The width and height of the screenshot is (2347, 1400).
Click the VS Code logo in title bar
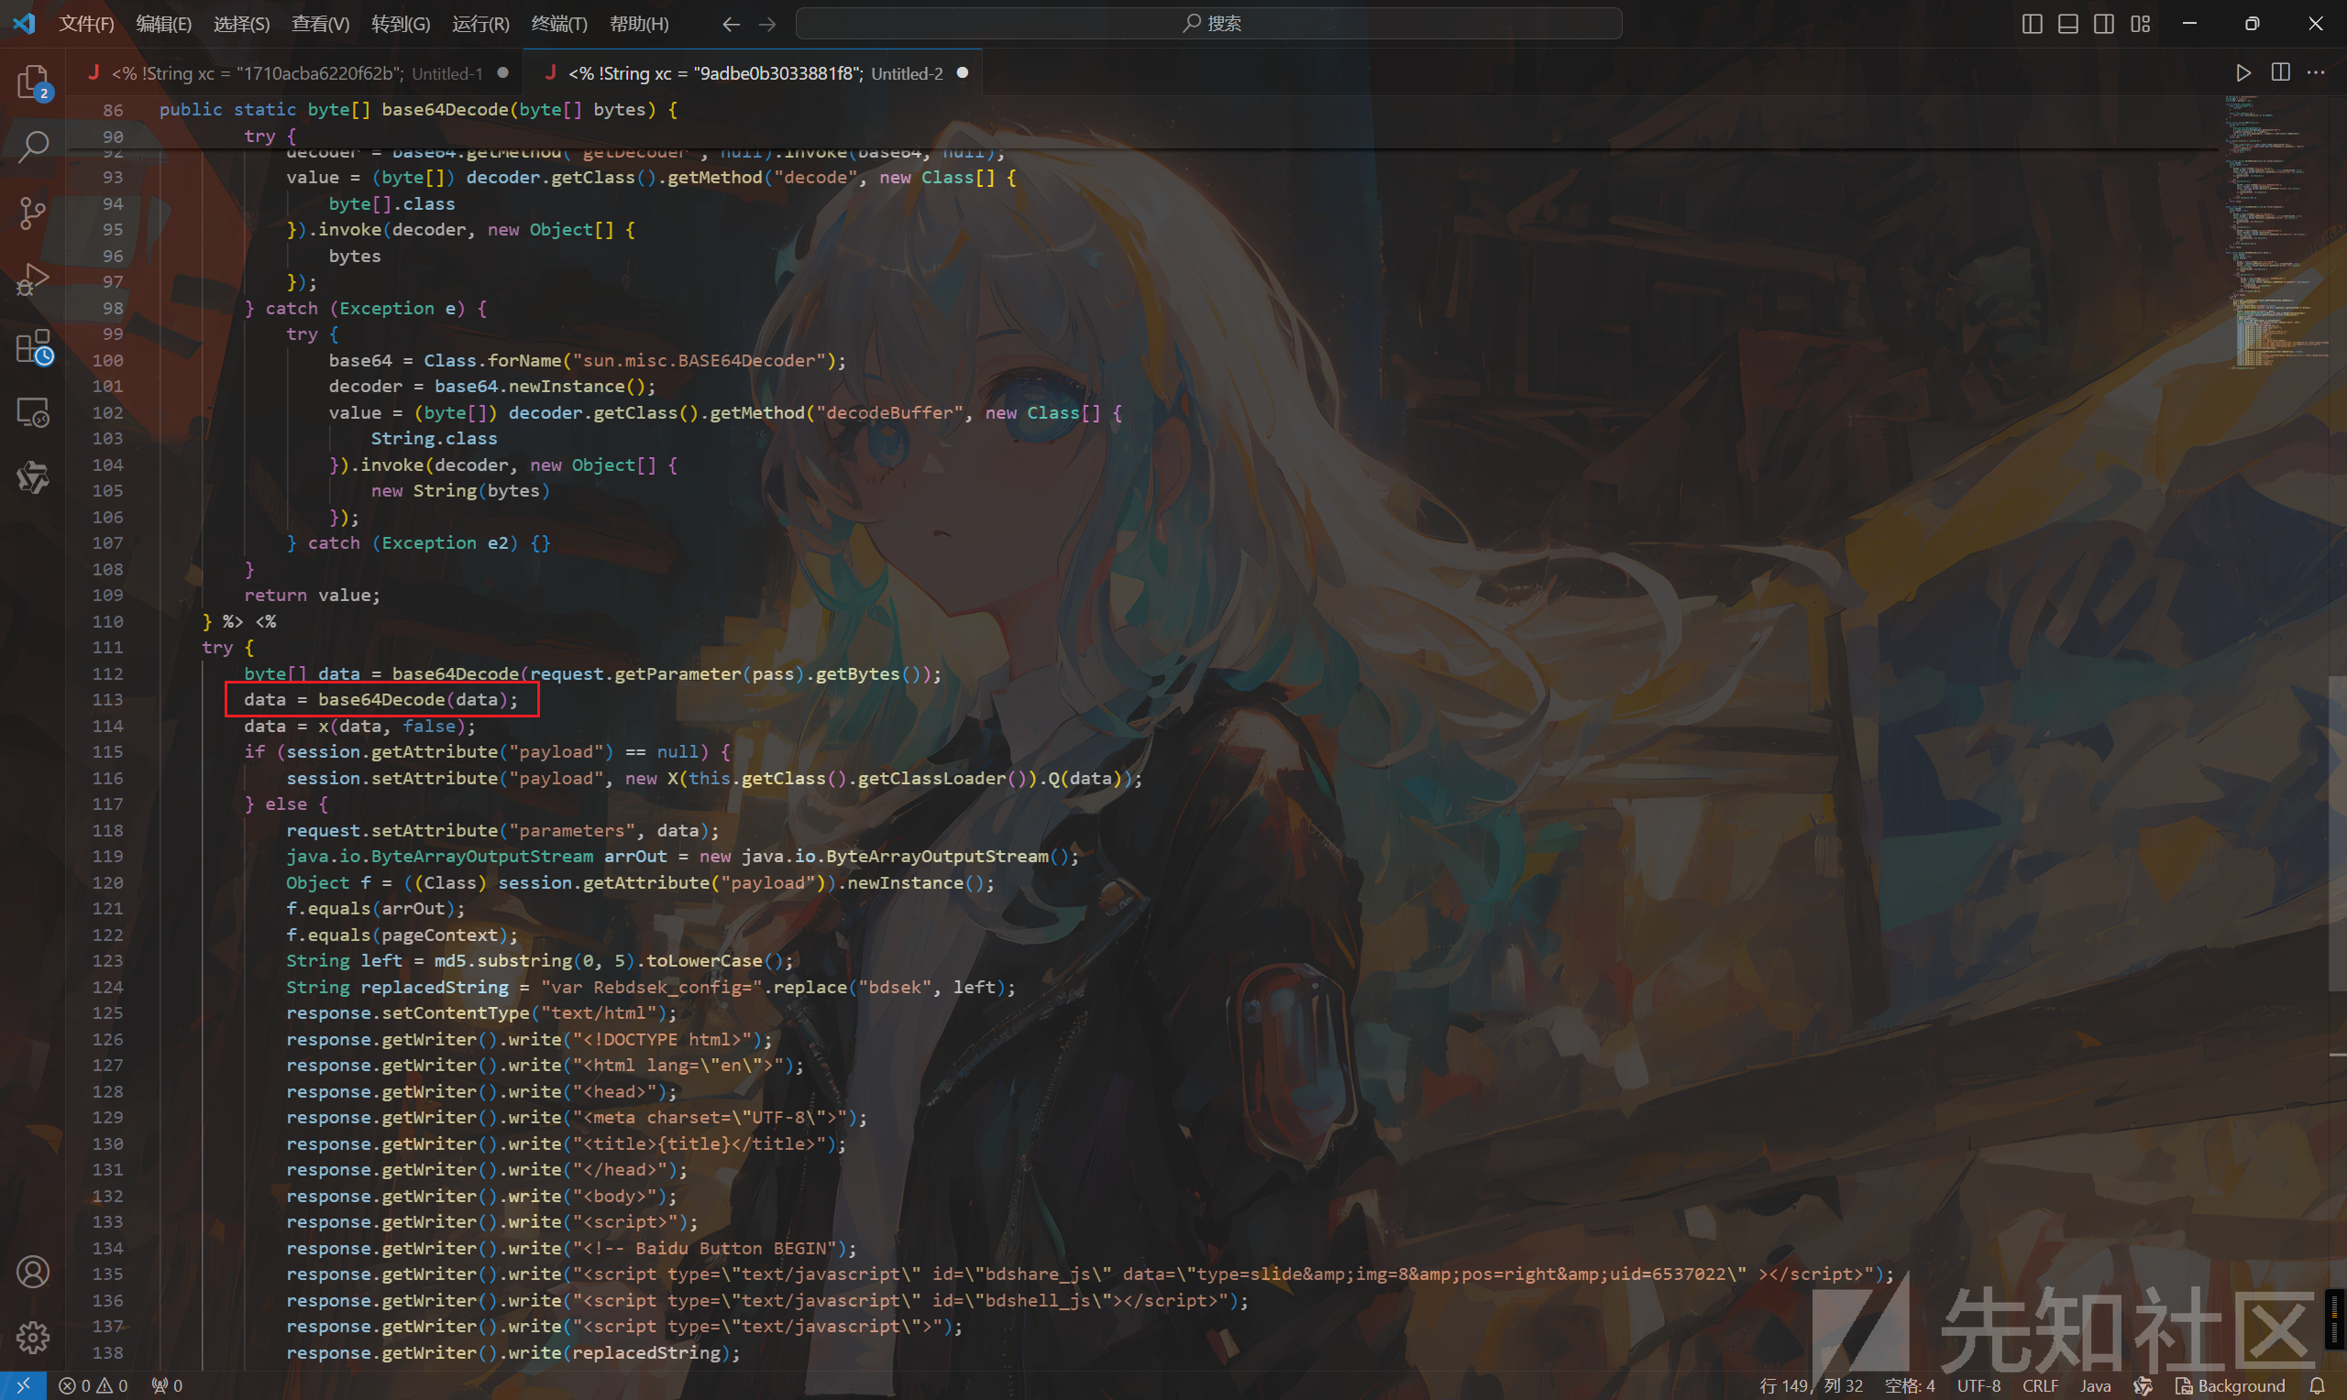click(x=25, y=23)
